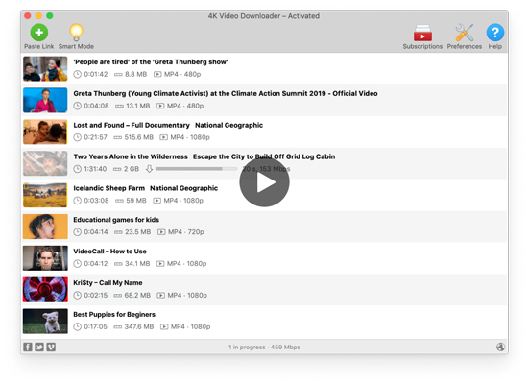Click the clock icon beside 0:04:14

tap(78, 231)
